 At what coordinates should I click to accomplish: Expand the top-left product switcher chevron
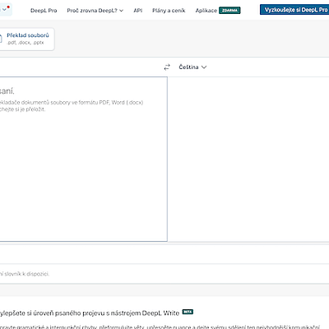coord(4,10)
